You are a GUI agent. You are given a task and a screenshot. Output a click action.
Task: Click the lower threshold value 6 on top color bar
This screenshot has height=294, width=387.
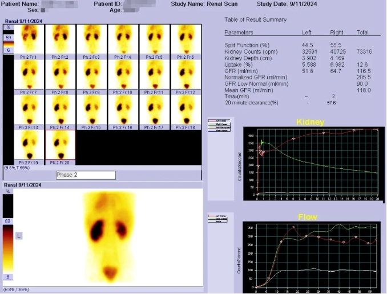[9, 51]
